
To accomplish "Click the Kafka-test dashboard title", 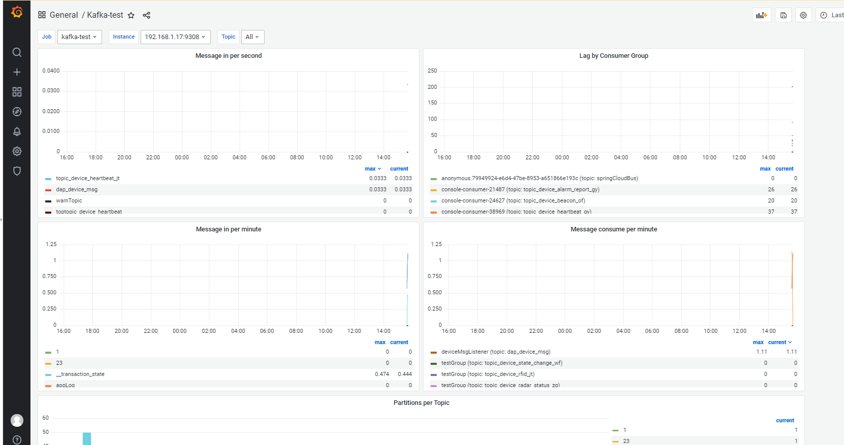I will (105, 15).
